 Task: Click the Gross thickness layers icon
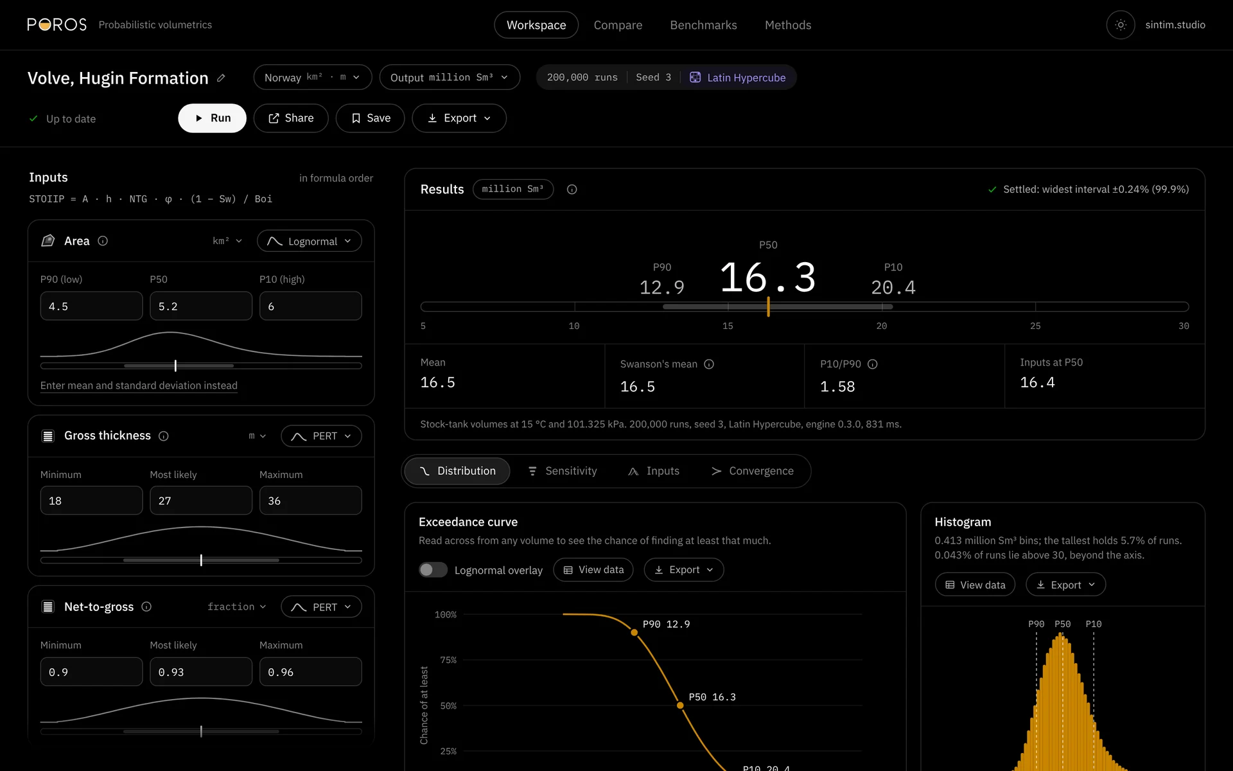coord(48,436)
